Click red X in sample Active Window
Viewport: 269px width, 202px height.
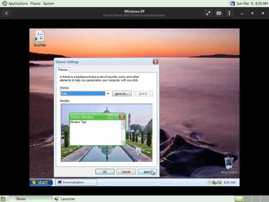122,117
